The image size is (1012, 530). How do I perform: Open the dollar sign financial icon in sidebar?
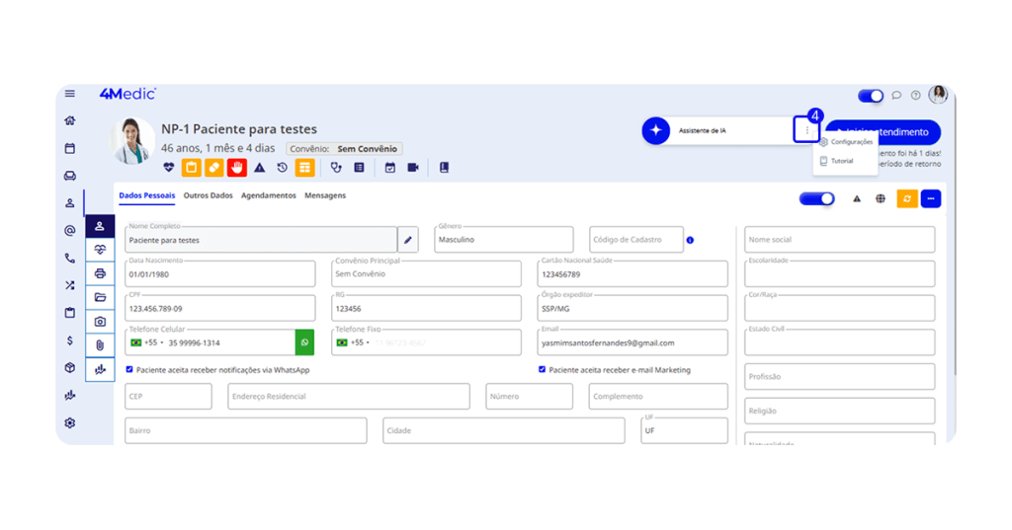click(x=69, y=341)
